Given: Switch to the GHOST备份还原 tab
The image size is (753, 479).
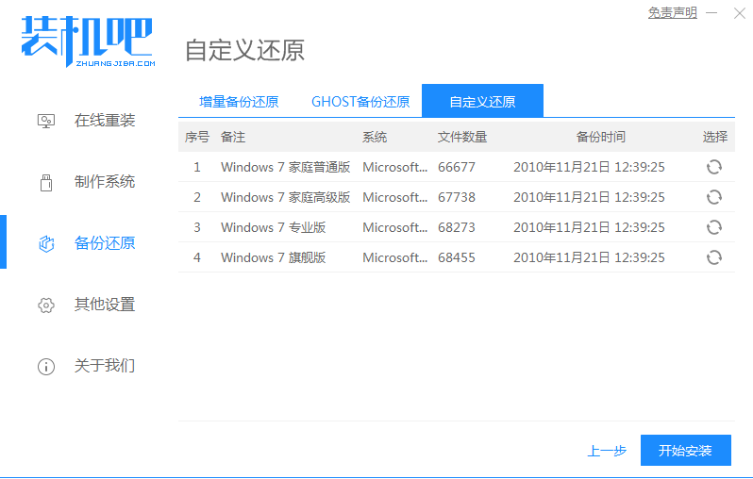Looking at the screenshot, I should pyautogui.click(x=360, y=102).
